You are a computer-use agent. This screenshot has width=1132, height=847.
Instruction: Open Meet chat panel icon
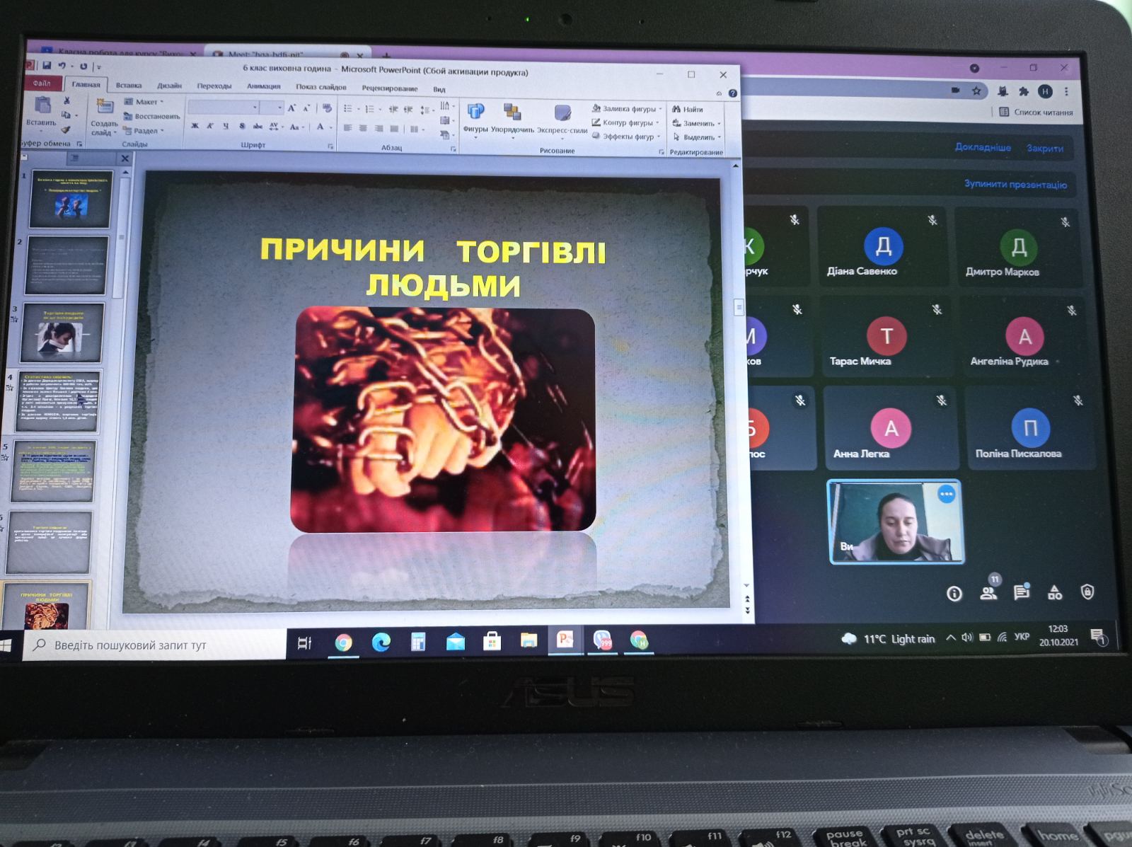[x=1022, y=592]
